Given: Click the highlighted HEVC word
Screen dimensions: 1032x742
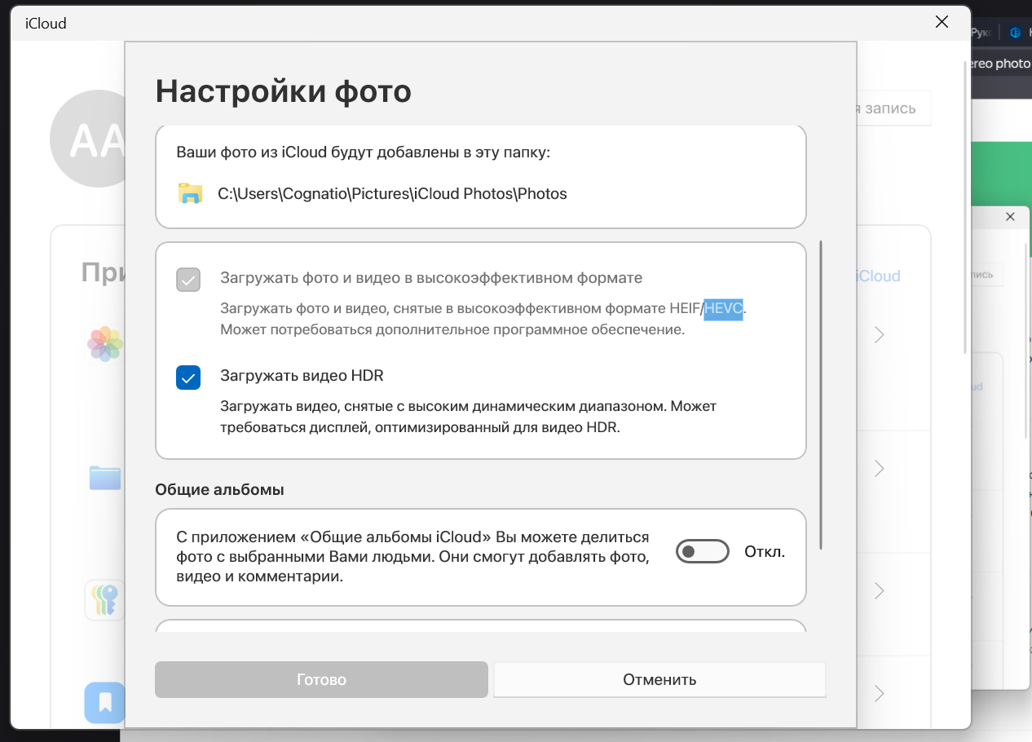Looking at the screenshot, I should [724, 310].
